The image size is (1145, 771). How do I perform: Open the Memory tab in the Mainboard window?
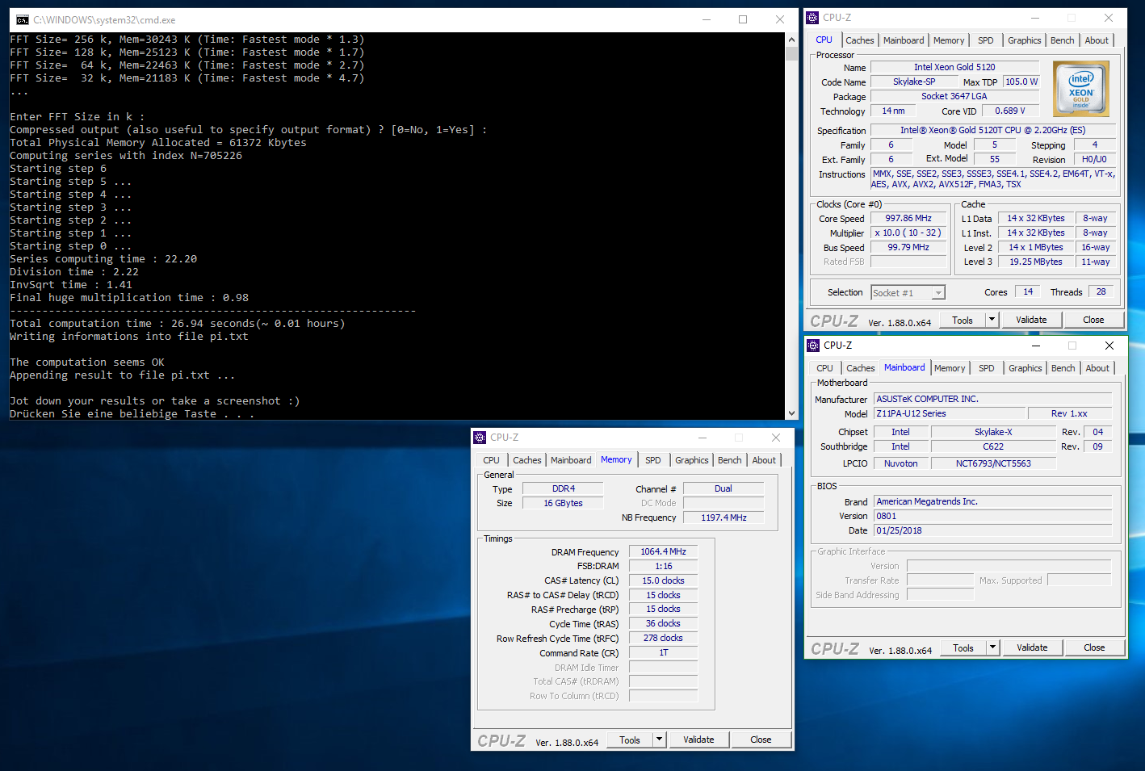tap(950, 368)
